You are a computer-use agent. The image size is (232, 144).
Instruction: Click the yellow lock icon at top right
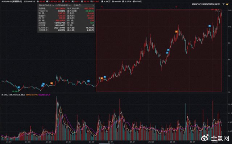[227, 4]
